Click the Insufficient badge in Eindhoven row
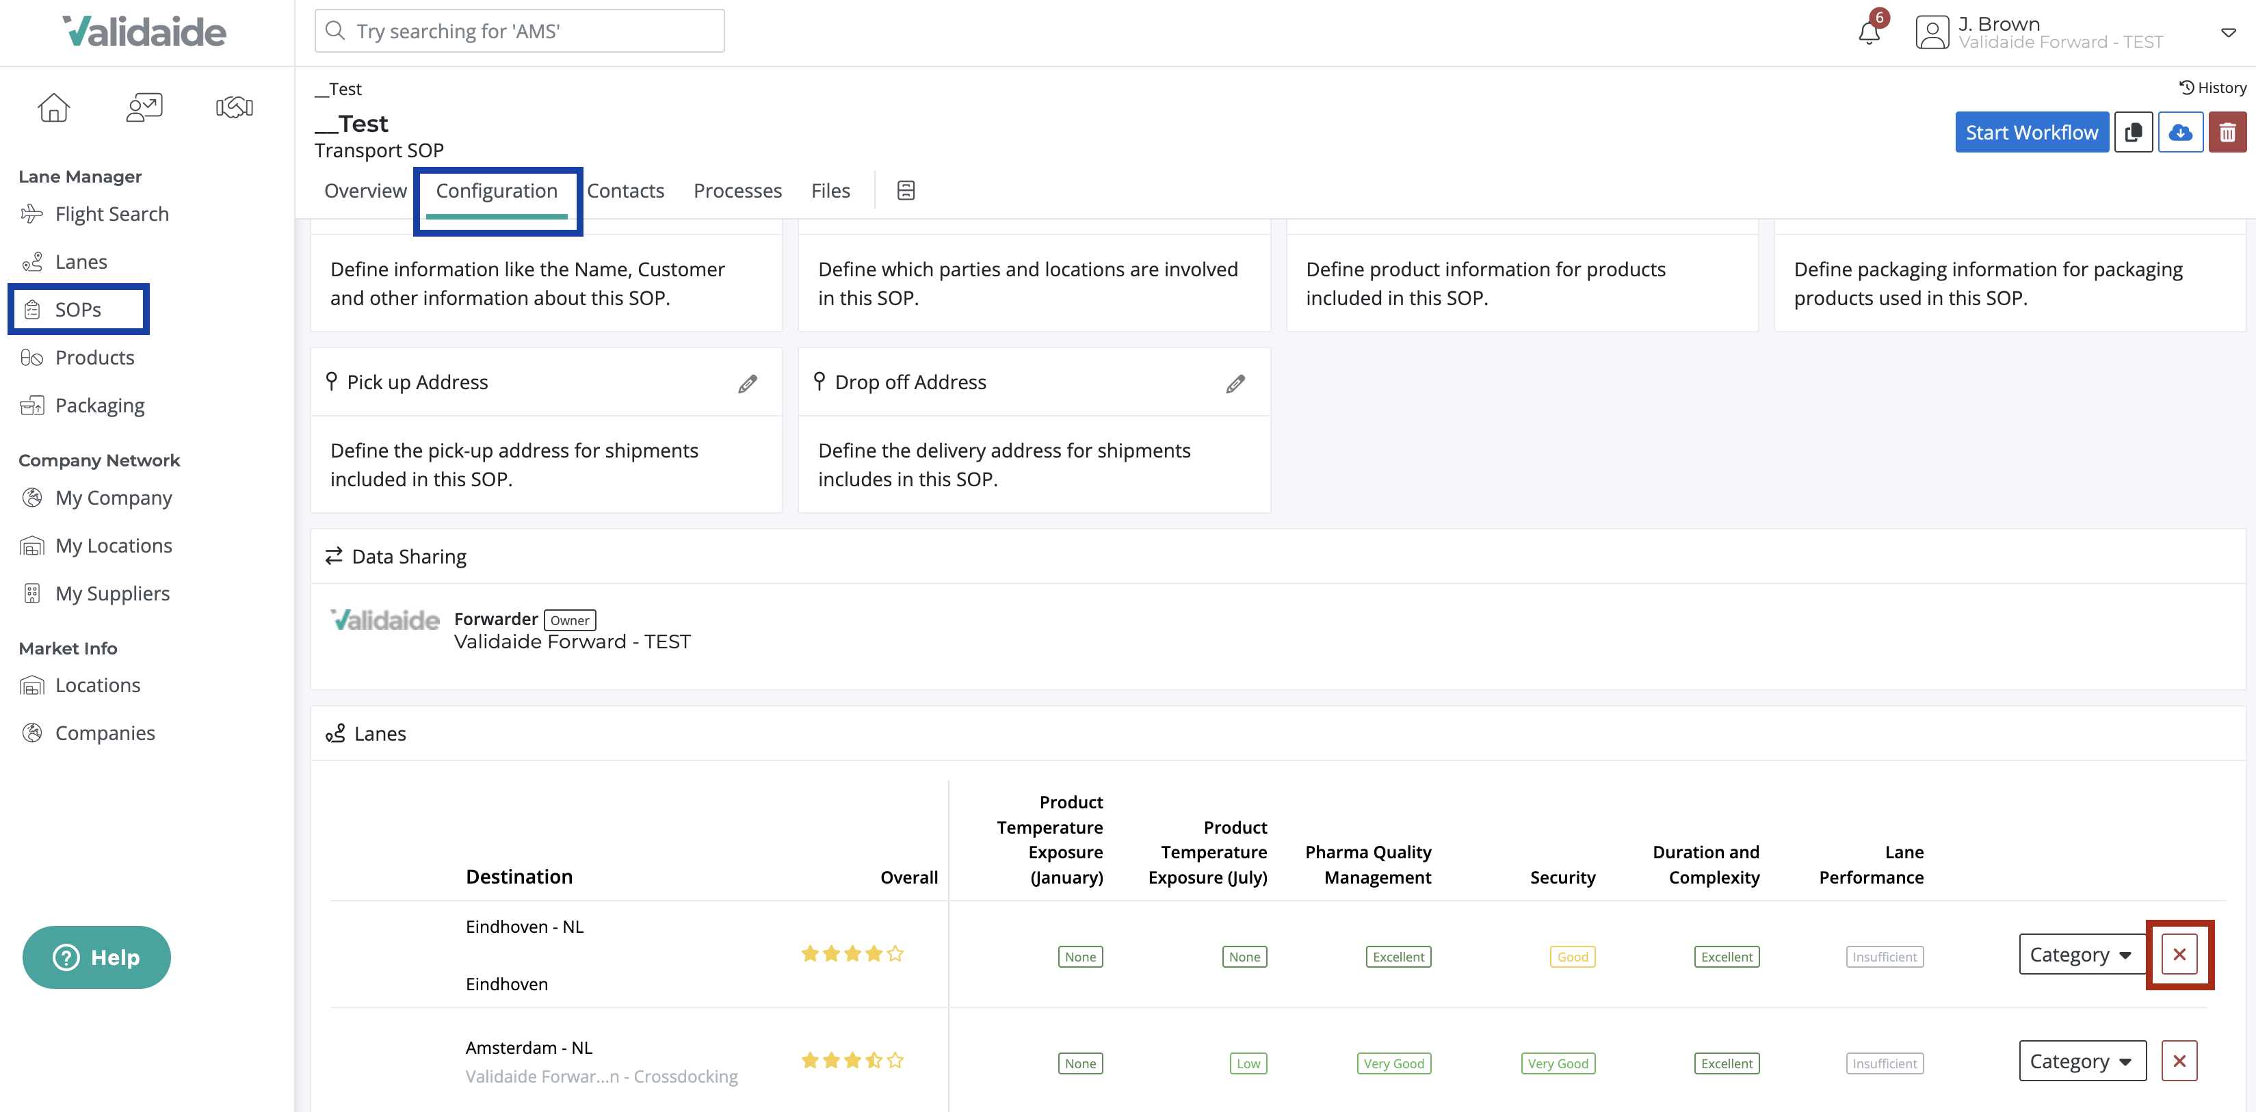Screen dimensions: 2256x1112 [1885, 957]
